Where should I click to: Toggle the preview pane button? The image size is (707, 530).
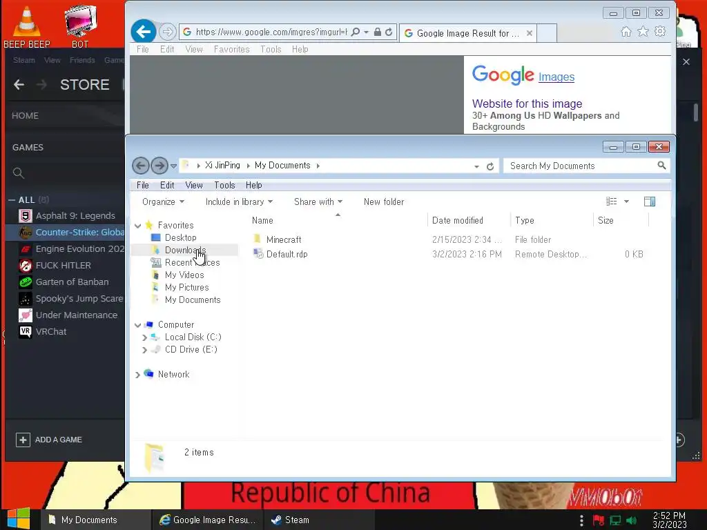tap(650, 202)
